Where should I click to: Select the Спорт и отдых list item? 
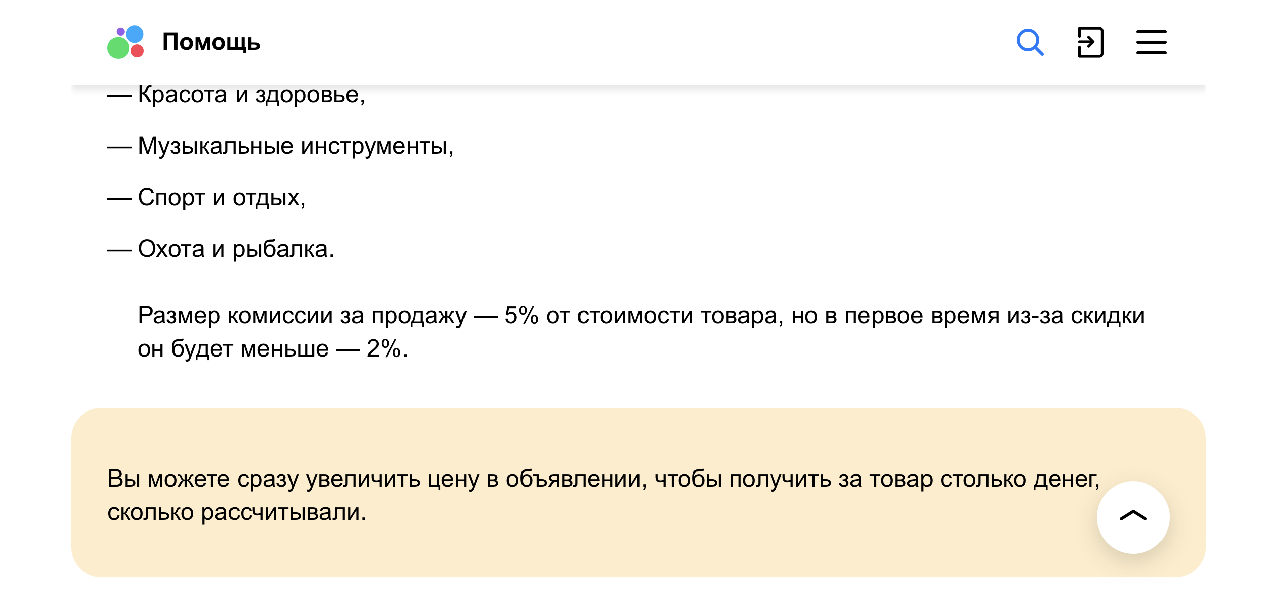(221, 198)
